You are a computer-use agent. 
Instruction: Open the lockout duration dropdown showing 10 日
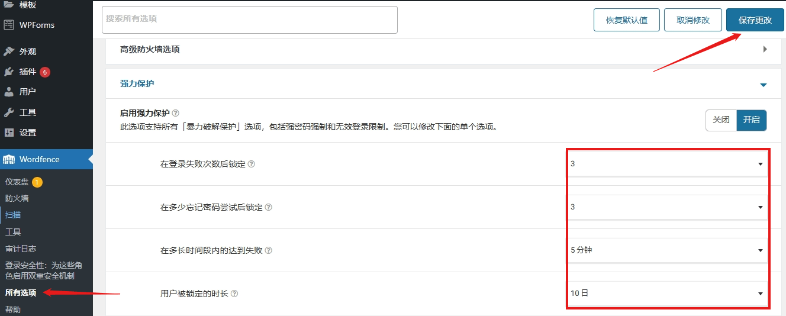(x=667, y=294)
